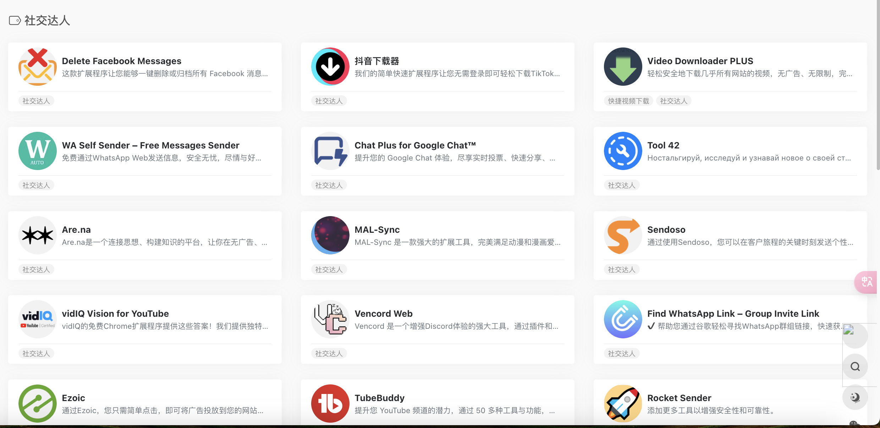Open the Rocket Sender rocket icon
Image resolution: width=880 pixels, height=428 pixels.
623,404
